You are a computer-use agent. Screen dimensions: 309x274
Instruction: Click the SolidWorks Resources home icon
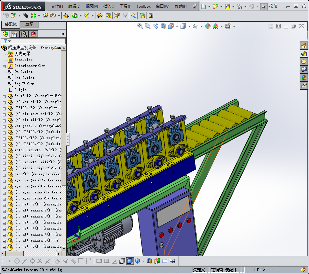pos(304,46)
